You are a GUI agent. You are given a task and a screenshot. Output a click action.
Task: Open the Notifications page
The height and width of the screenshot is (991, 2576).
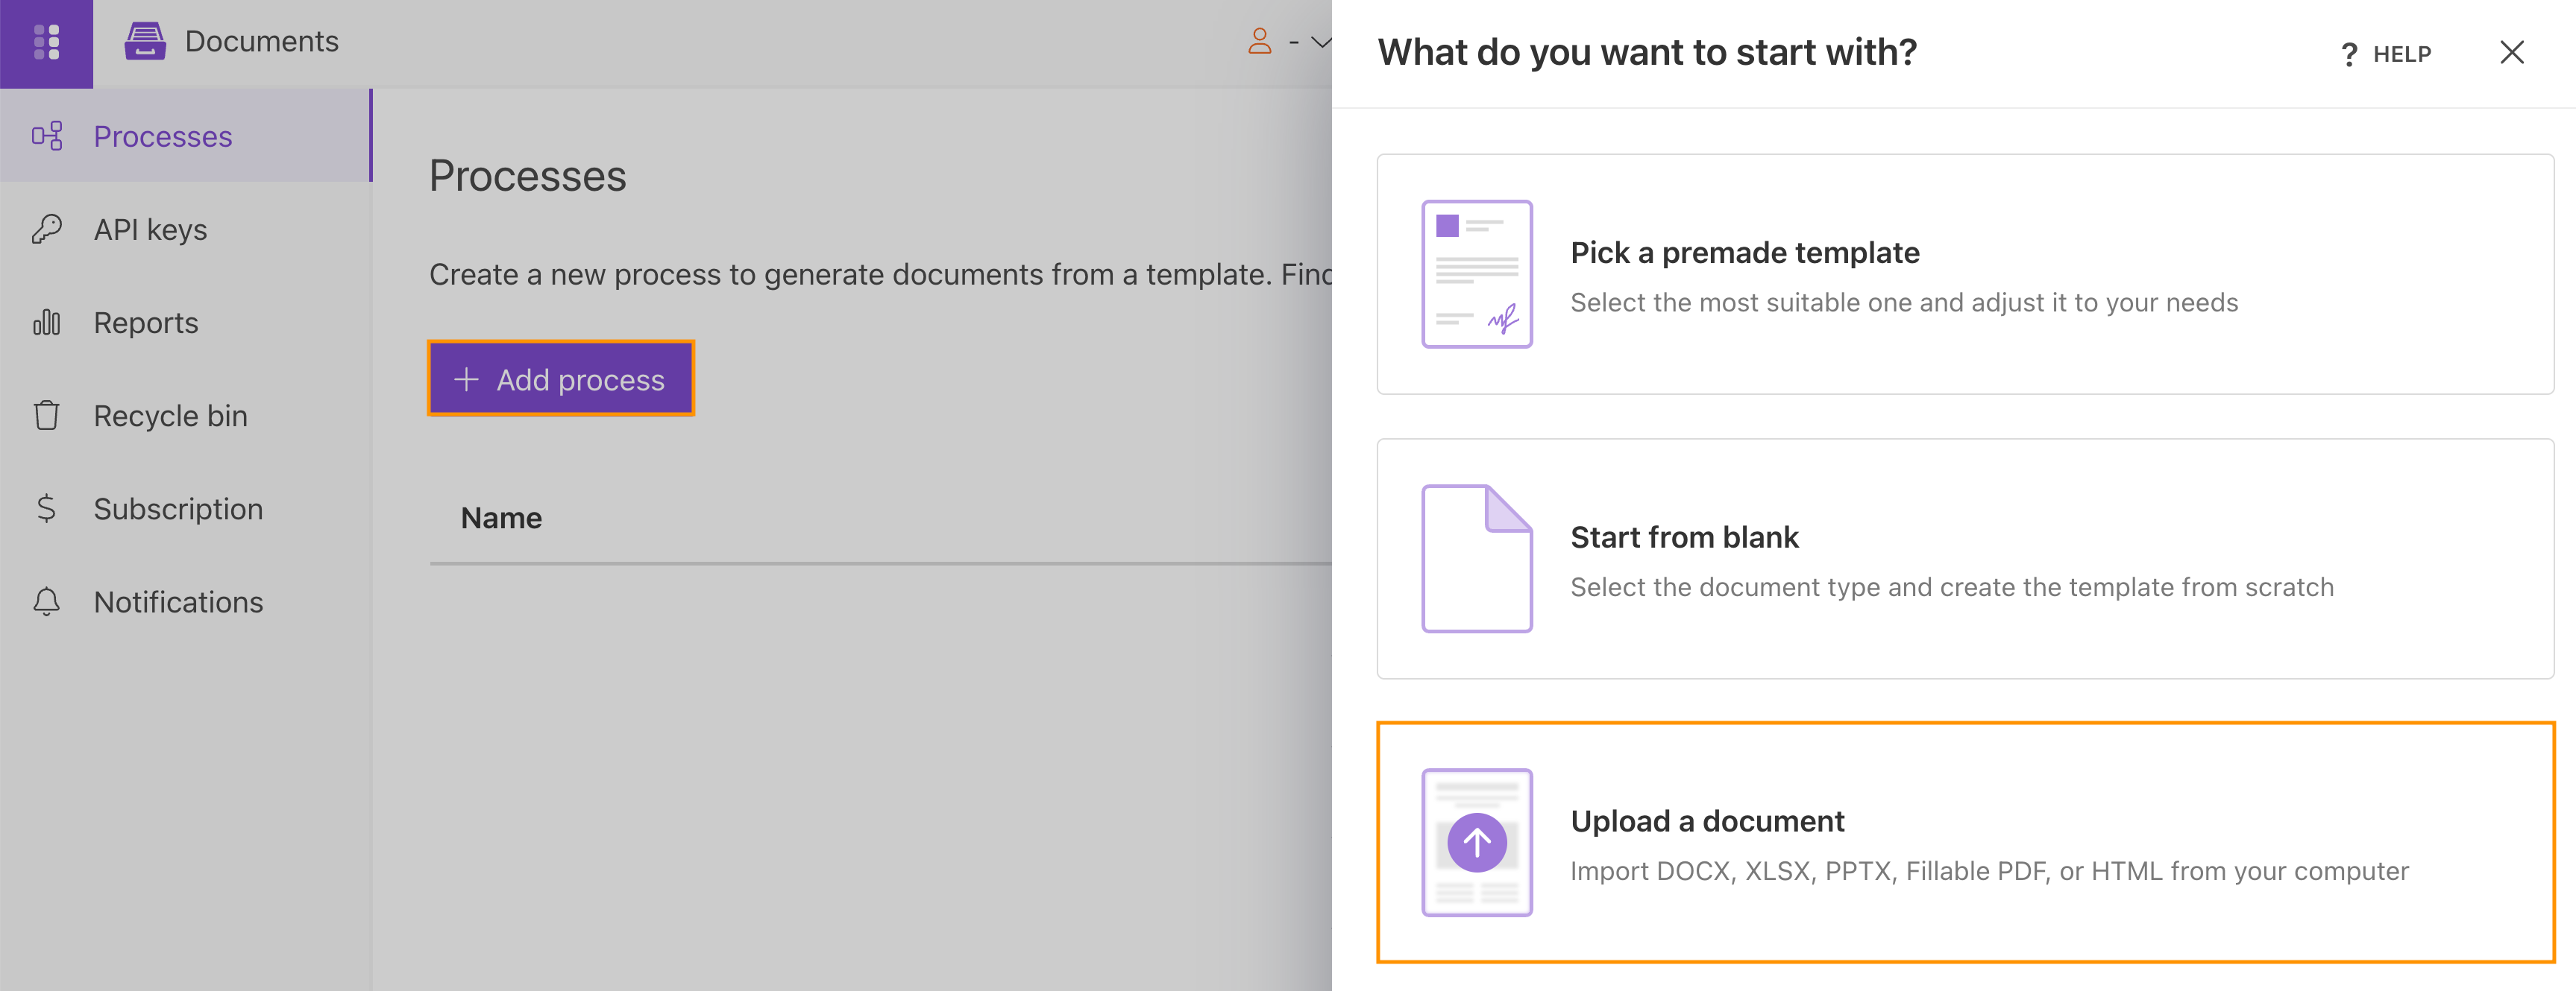[186, 601]
